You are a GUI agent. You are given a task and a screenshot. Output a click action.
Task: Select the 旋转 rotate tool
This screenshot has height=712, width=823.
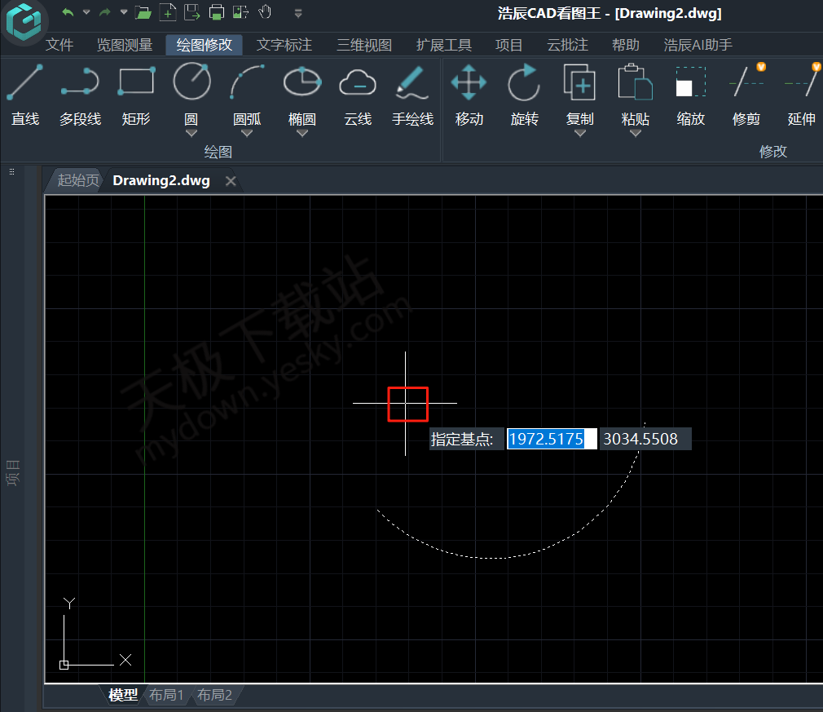pos(524,95)
